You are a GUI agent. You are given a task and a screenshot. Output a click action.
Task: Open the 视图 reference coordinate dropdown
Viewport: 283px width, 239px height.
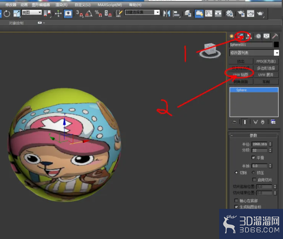[32, 12]
